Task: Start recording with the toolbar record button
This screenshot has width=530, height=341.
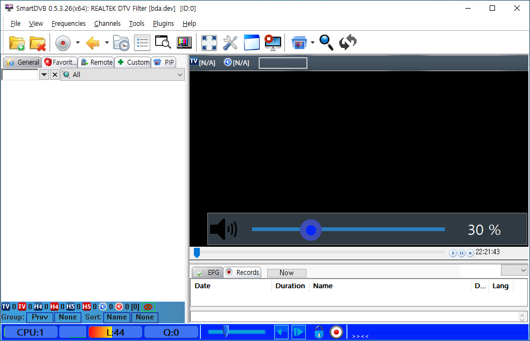Action: [x=63, y=43]
